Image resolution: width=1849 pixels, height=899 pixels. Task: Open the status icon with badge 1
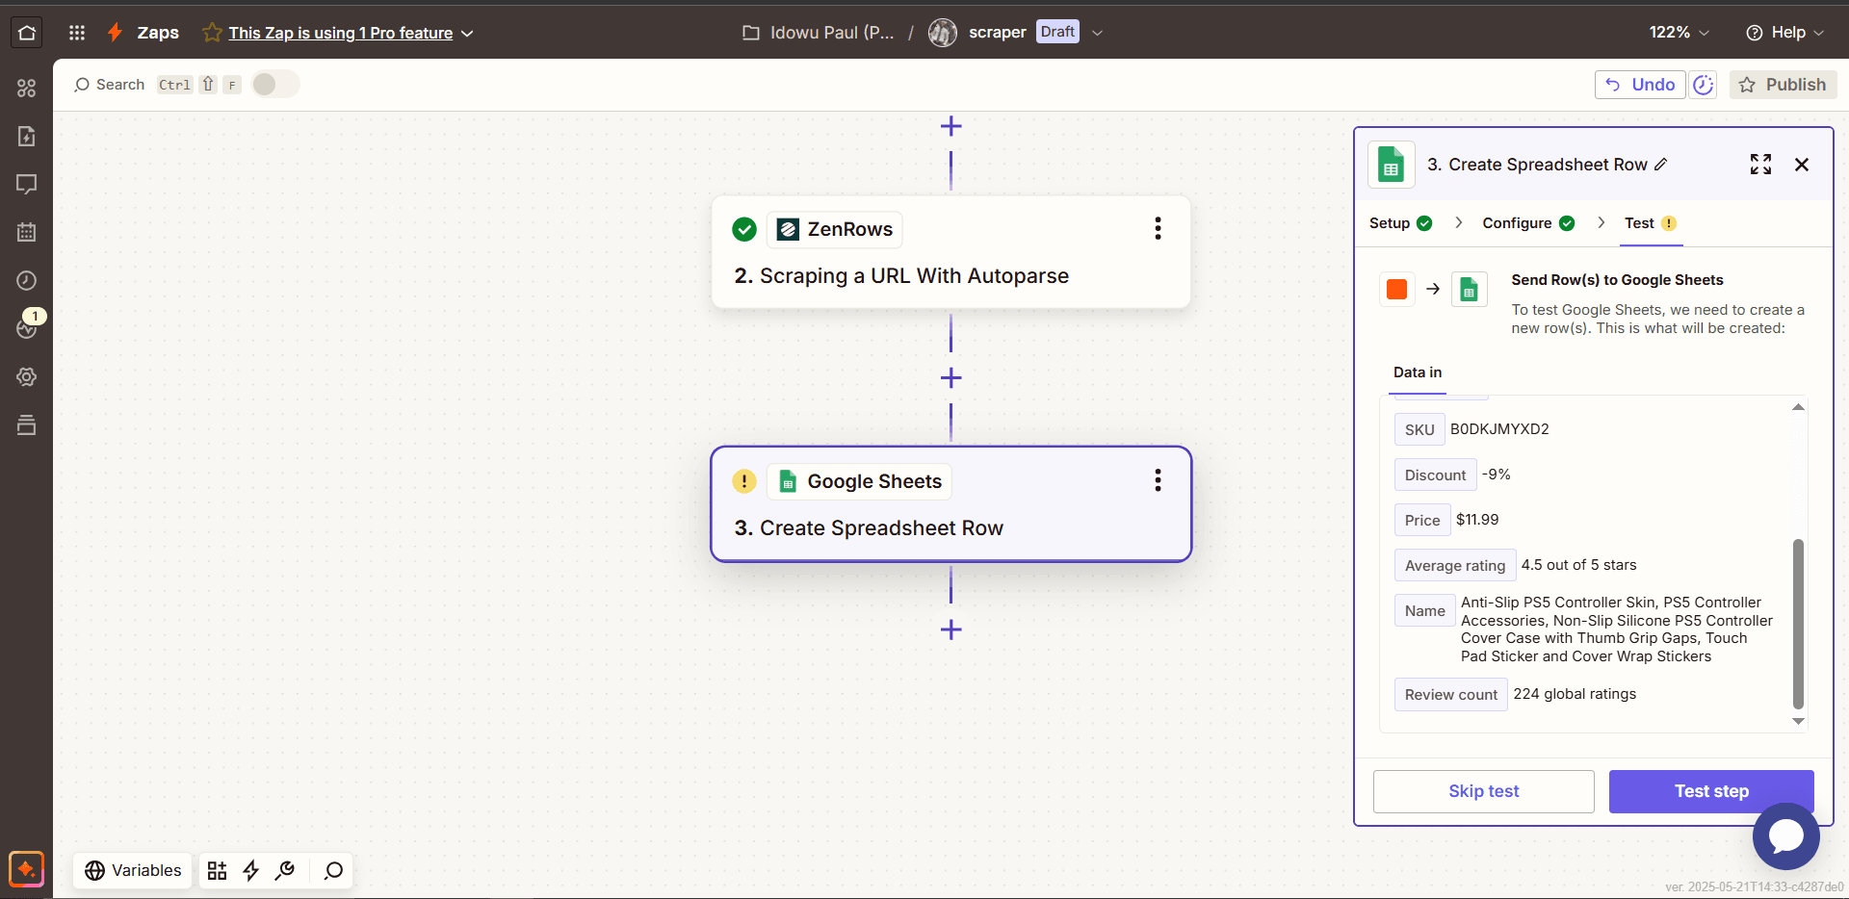(x=27, y=327)
